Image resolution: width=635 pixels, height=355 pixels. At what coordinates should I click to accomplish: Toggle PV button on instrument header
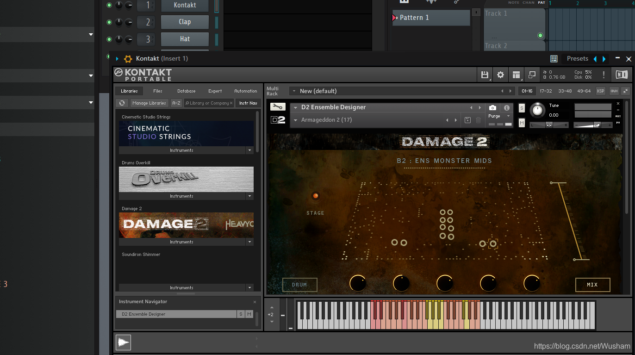point(618,122)
